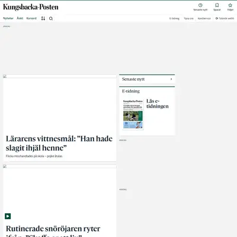The width and height of the screenshot is (237, 237).
Task: Open the Kundservice link
Action: coord(204,18)
